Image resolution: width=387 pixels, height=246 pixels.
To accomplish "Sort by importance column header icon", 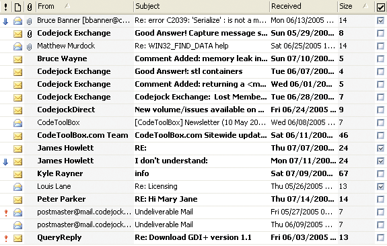I will (x=5, y=7).
